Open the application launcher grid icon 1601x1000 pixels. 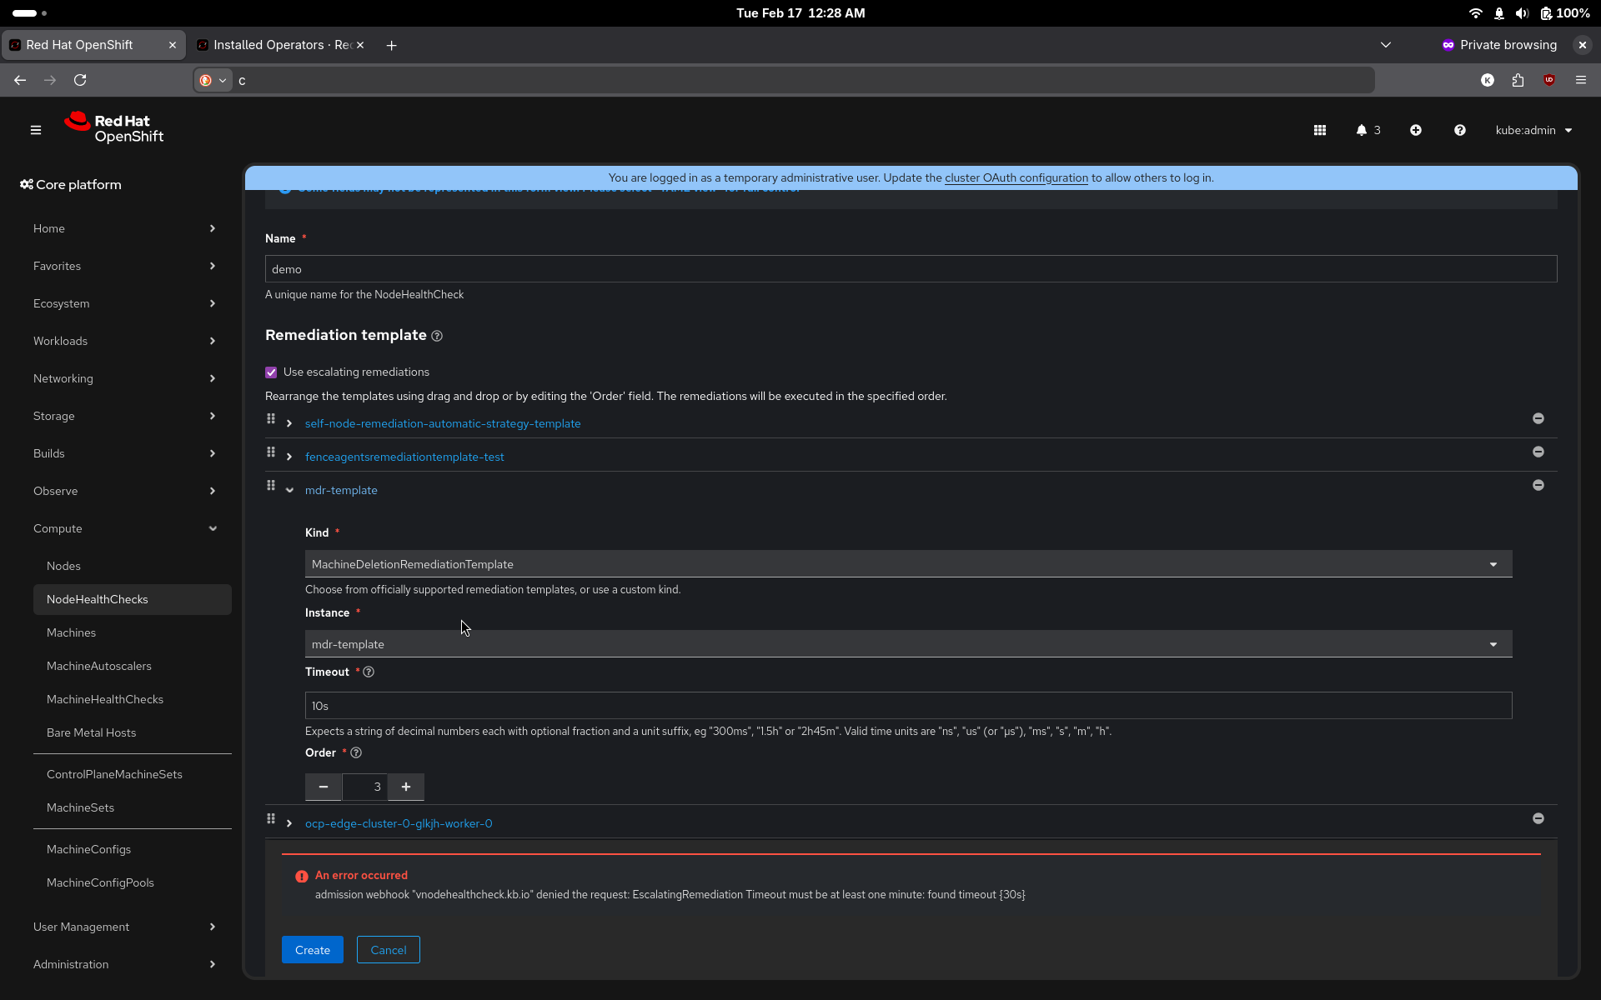(x=1319, y=130)
